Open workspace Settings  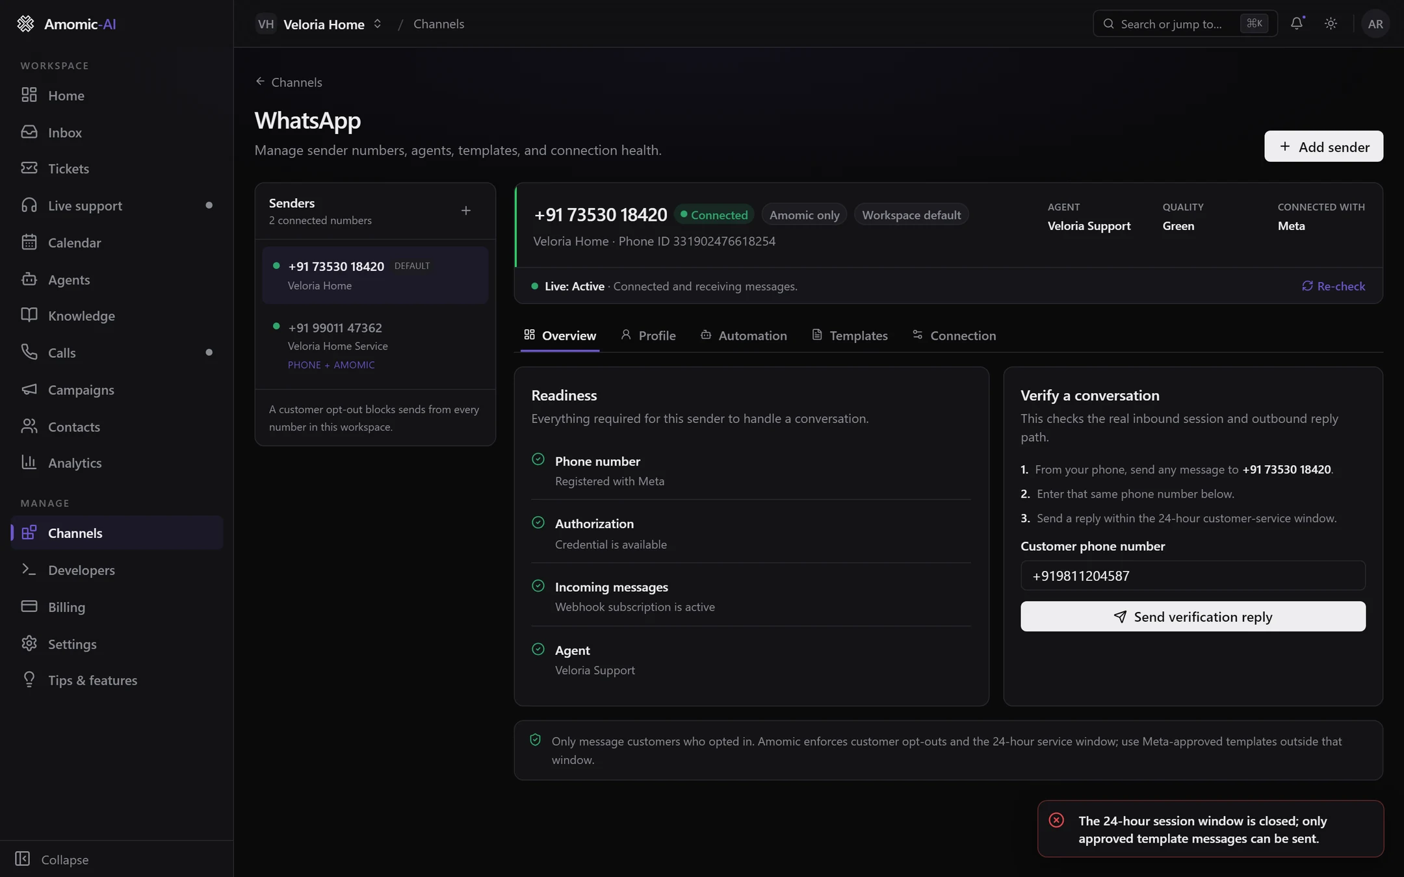point(117,644)
